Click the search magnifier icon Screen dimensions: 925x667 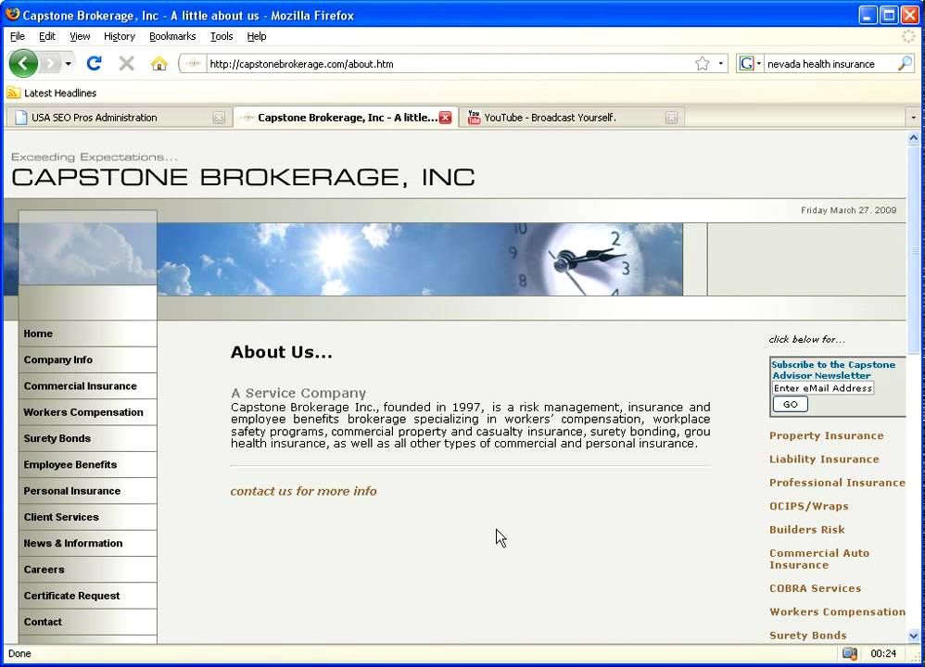click(905, 64)
